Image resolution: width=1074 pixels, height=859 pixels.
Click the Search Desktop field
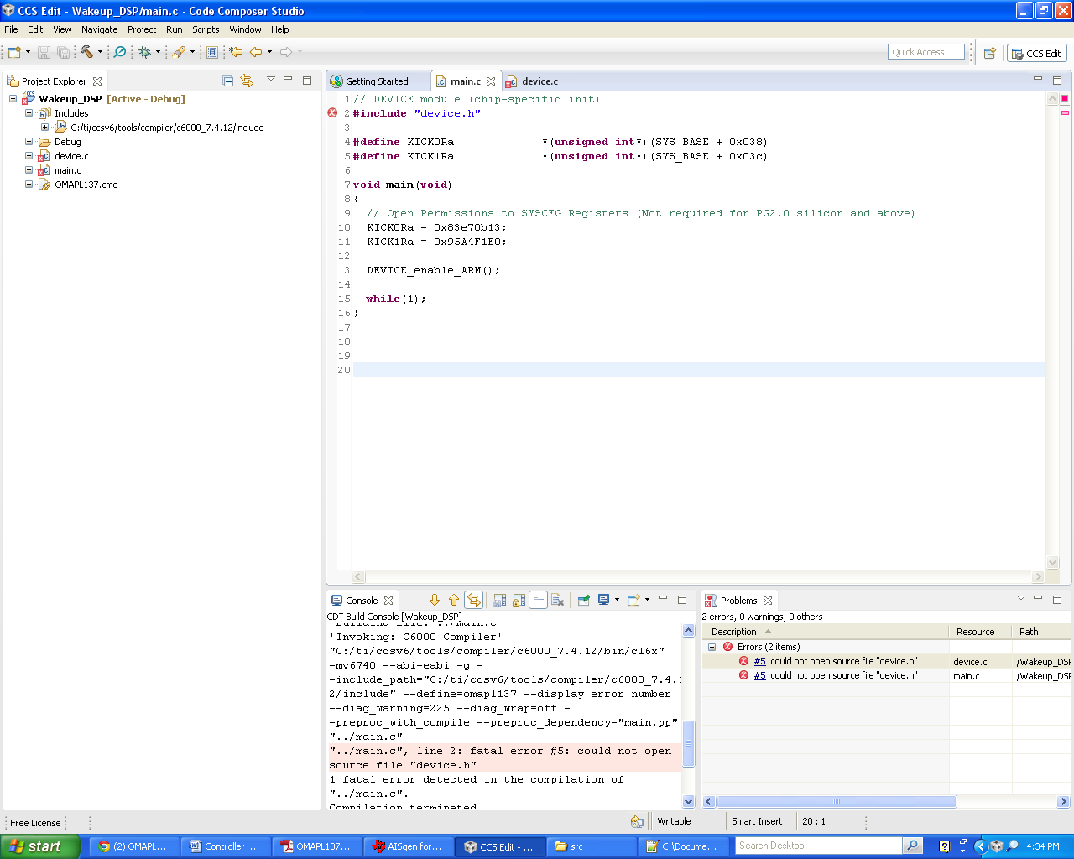pos(818,846)
